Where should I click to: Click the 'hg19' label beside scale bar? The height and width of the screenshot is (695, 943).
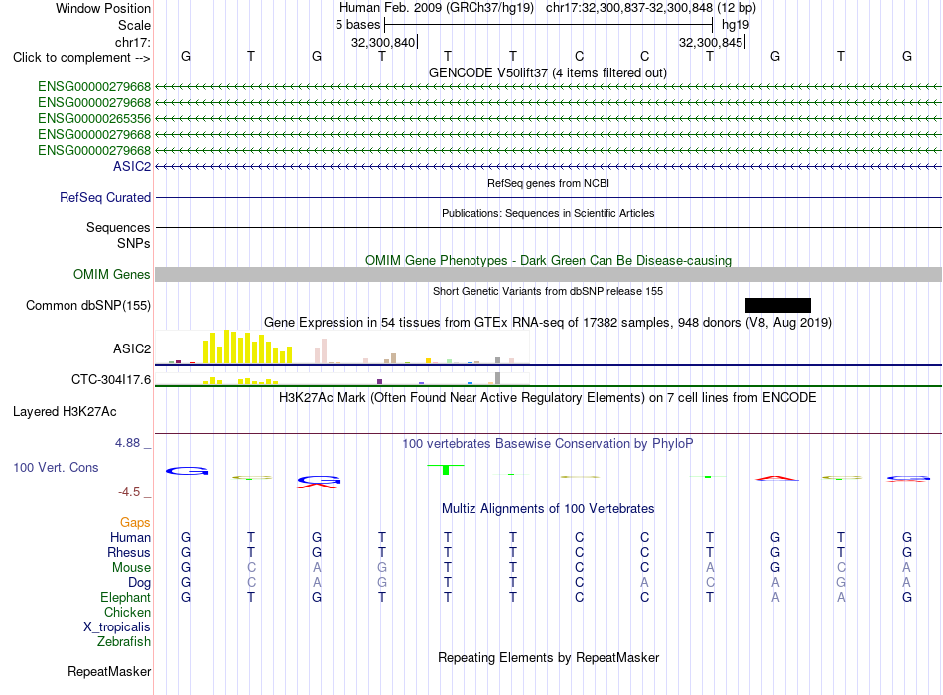[736, 25]
